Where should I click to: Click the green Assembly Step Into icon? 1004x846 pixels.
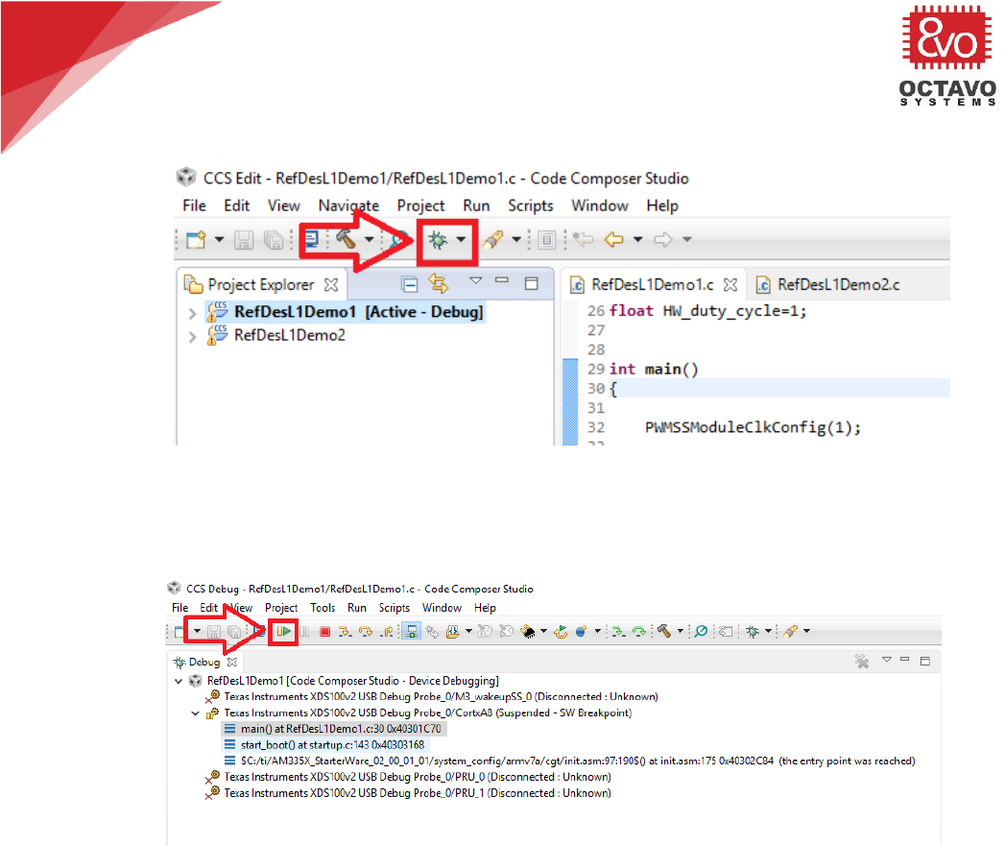(x=618, y=632)
